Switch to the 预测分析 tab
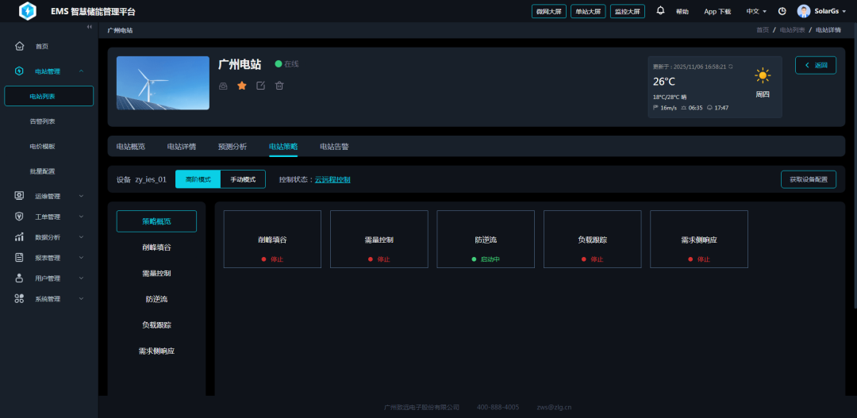 click(233, 147)
